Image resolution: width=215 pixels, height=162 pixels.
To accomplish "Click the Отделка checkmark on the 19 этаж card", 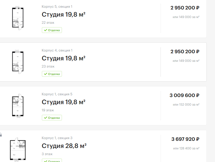I will (45, 118).
